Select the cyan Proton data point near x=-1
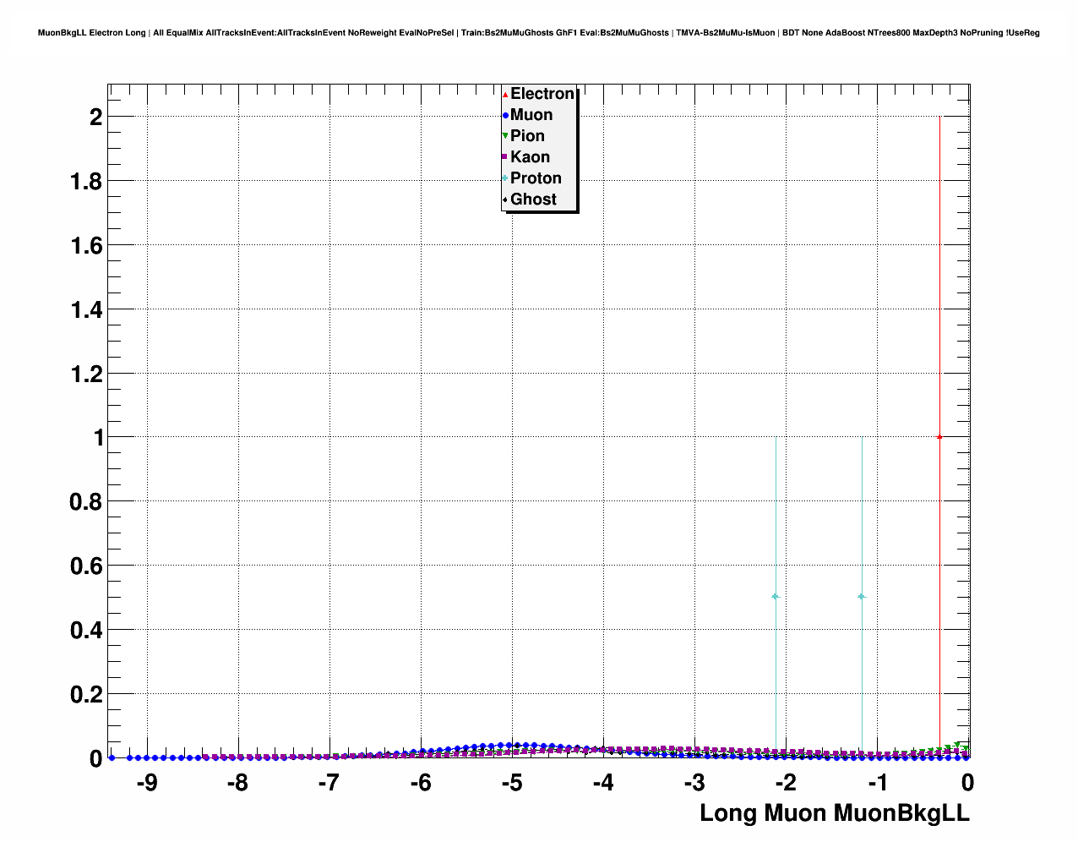 click(862, 597)
